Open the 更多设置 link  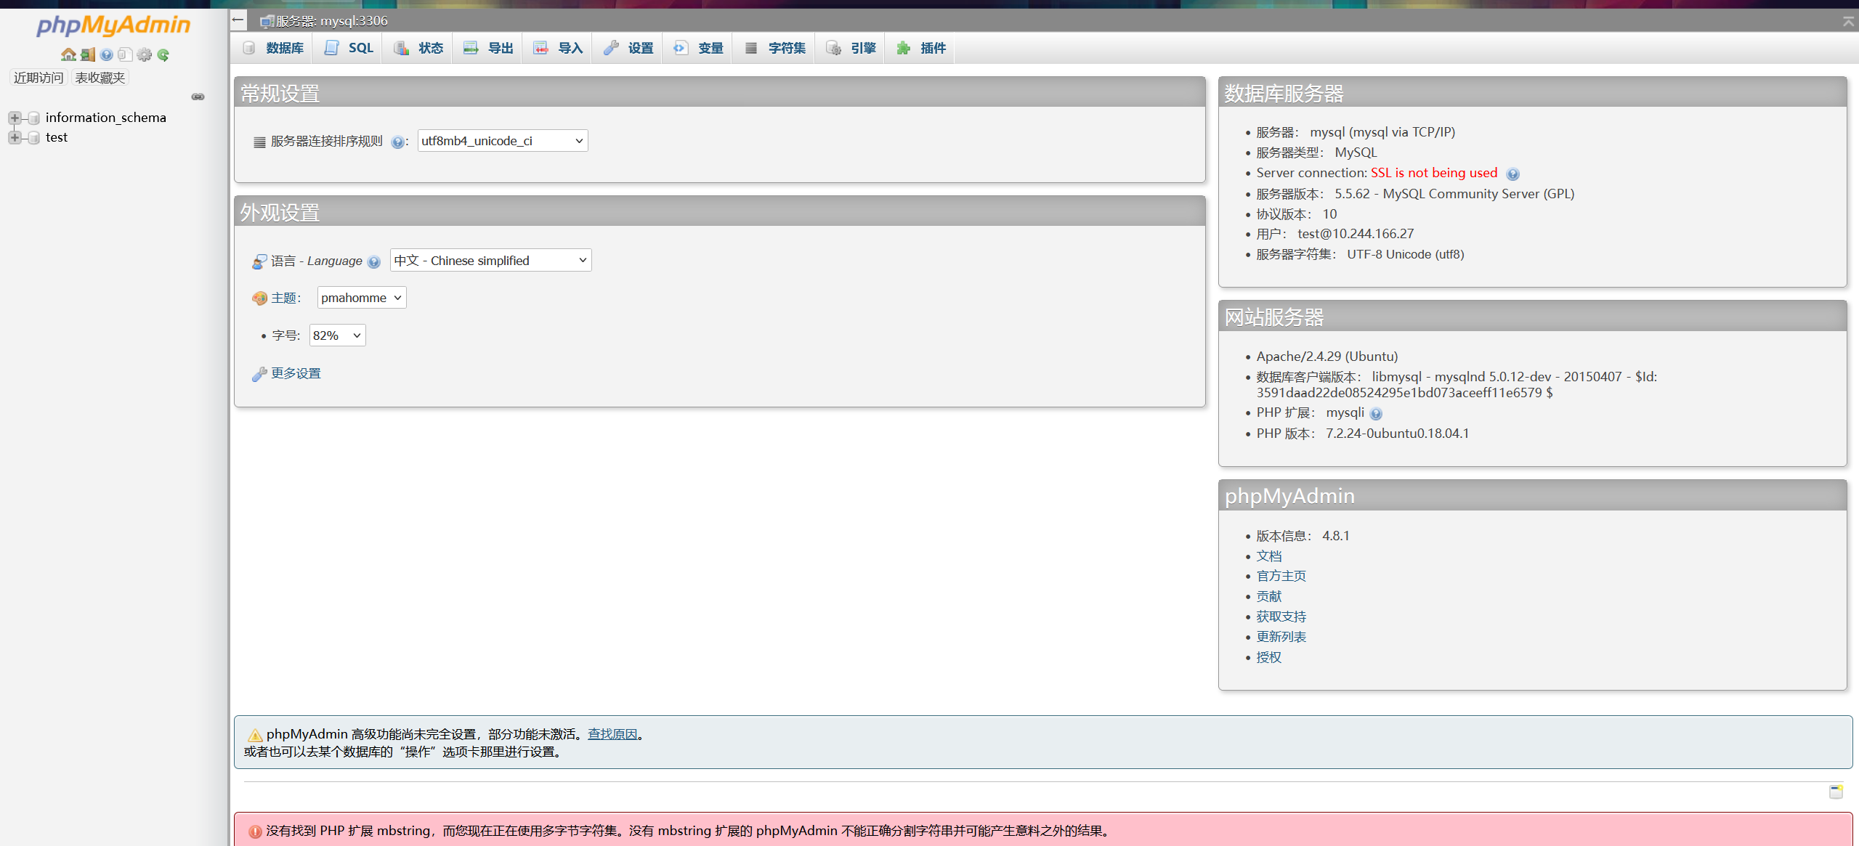coord(296,373)
